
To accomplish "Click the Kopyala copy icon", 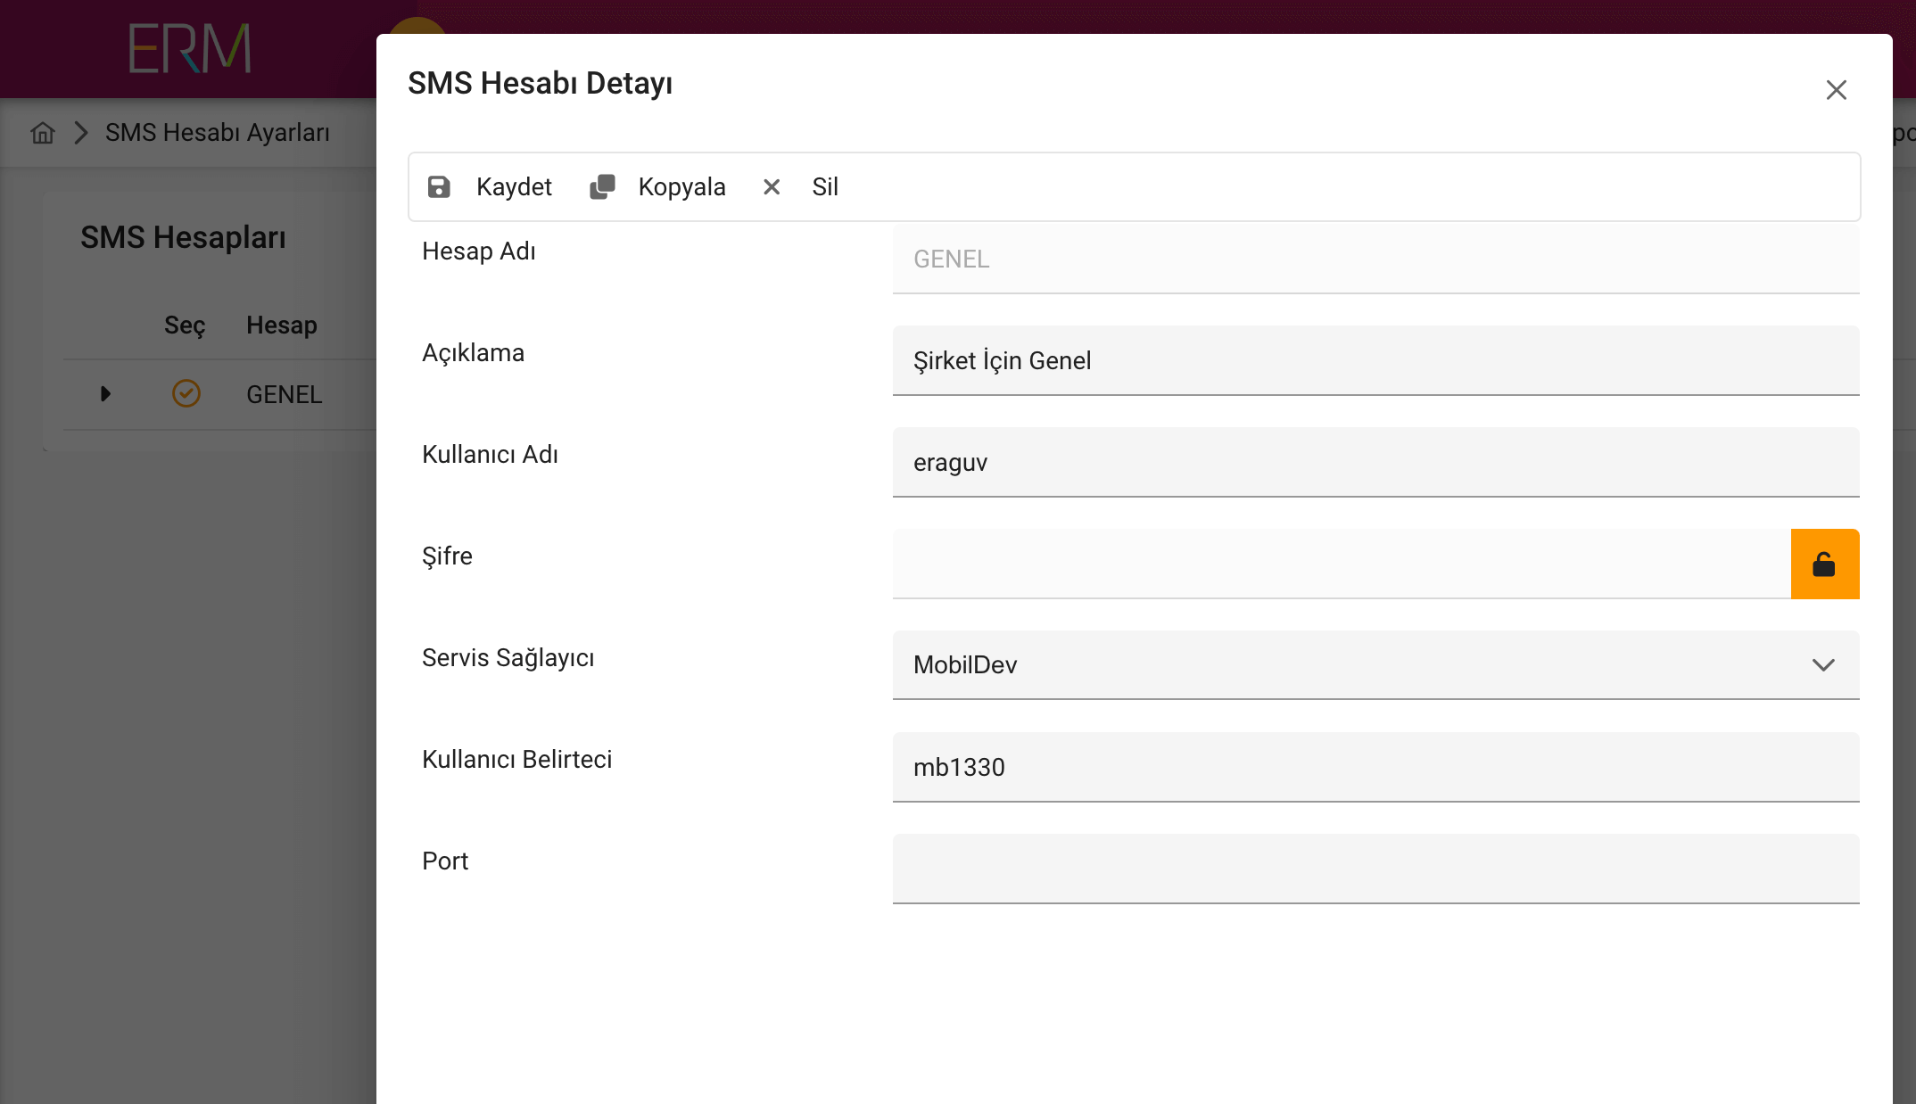I will 602,186.
